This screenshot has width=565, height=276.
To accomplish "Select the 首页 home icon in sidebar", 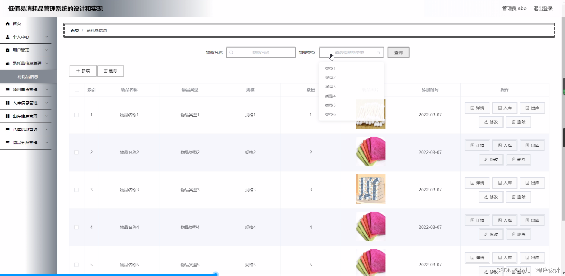I will (x=7, y=23).
